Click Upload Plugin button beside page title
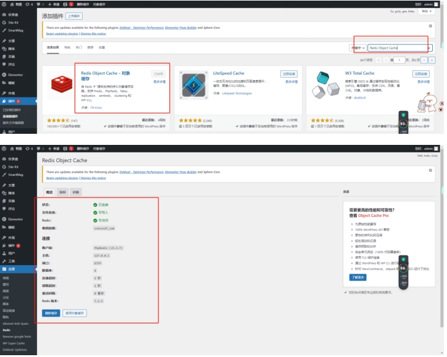The image size is (447, 357). (x=74, y=16)
